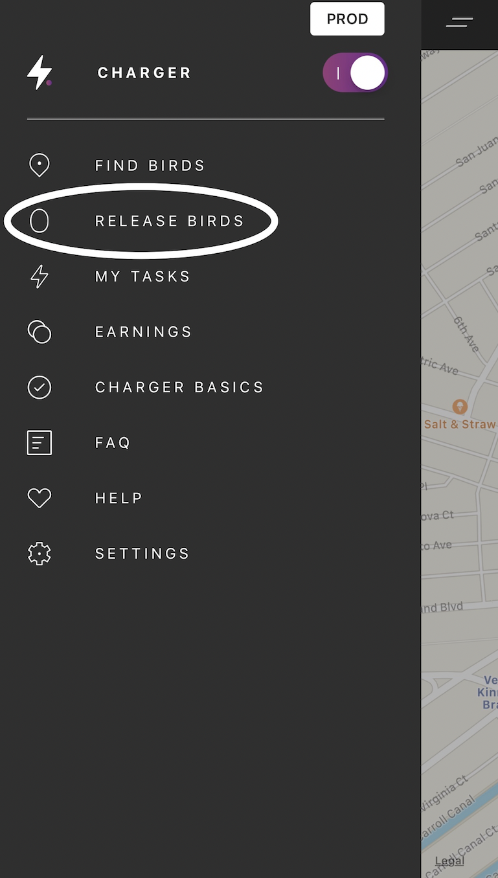Open the Earnings menu entry

click(144, 332)
